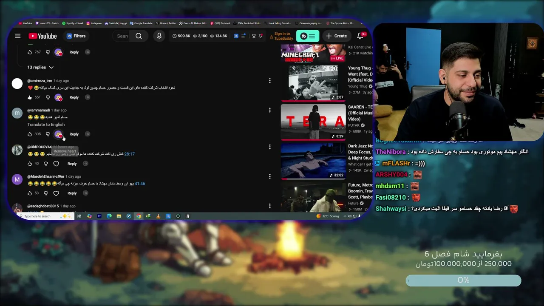
Task: Click Translate to English under @iammamadi's comment
Action: [46, 125]
